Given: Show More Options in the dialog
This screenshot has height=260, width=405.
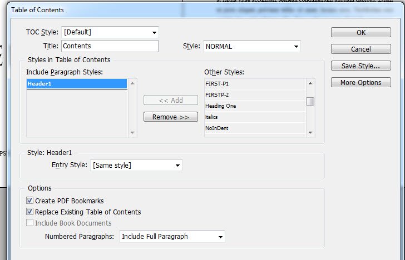Looking at the screenshot, I should (x=360, y=83).
